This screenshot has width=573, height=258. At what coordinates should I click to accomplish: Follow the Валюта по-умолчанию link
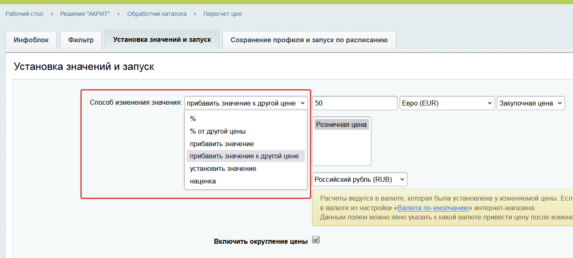(433, 208)
